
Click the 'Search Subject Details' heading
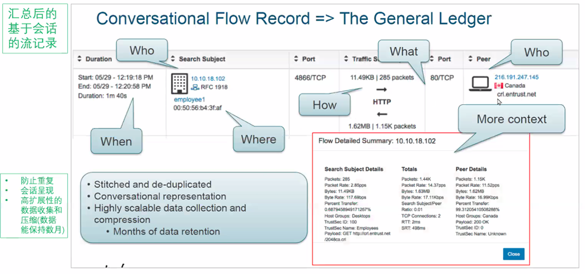(354, 169)
